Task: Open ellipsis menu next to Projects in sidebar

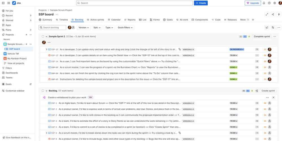Action: 31,35
